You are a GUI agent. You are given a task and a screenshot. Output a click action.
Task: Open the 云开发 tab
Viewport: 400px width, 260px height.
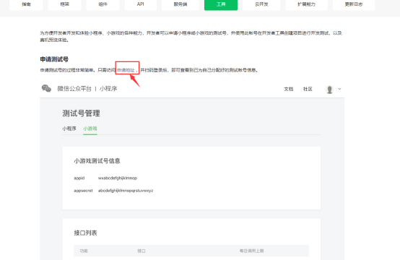point(261,4)
